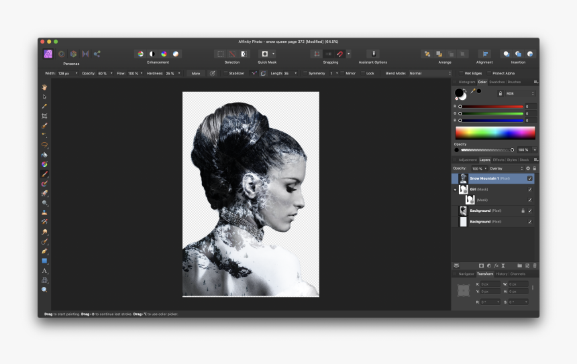The width and height of the screenshot is (577, 364).
Task: Enable the Wet Edges checkbox
Action: point(461,73)
